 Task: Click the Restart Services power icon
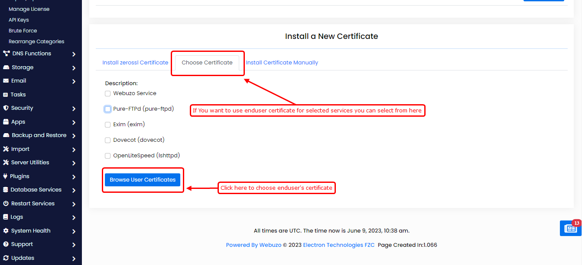pos(6,204)
